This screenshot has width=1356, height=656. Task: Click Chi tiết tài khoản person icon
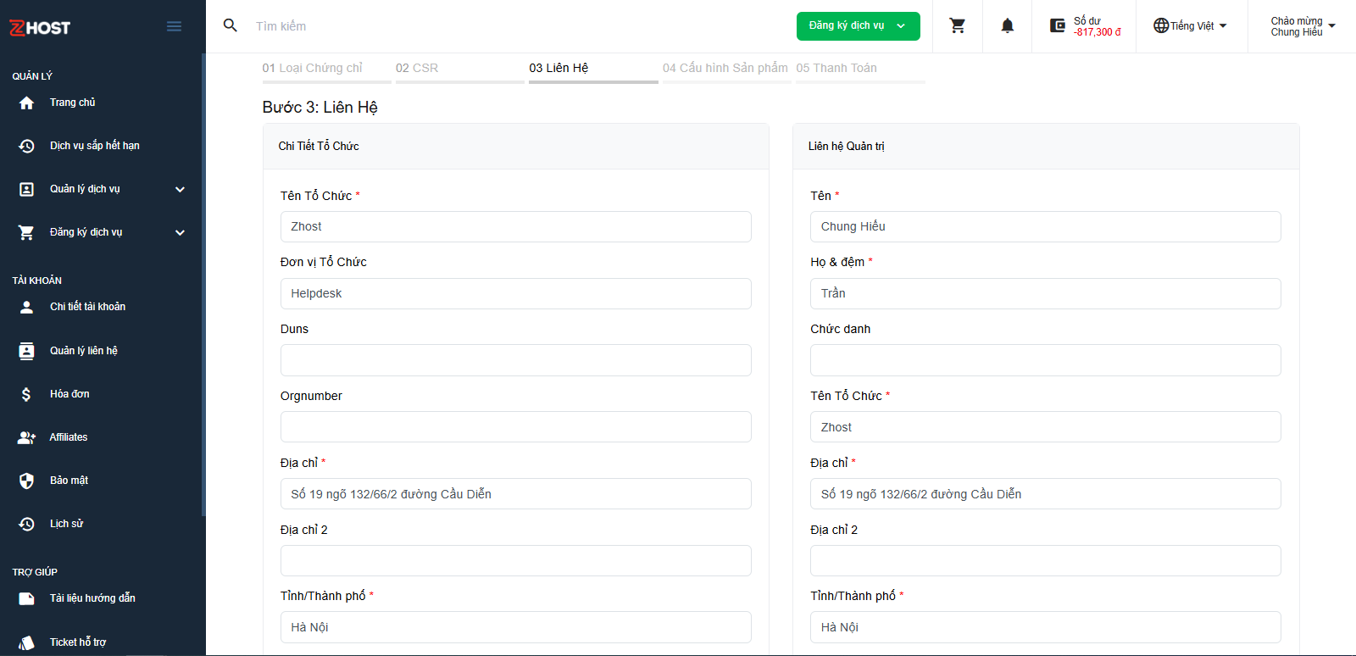[26, 307]
